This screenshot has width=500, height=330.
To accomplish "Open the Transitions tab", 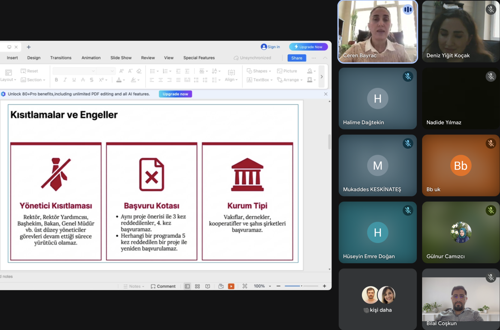I will (x=61, y=58).
